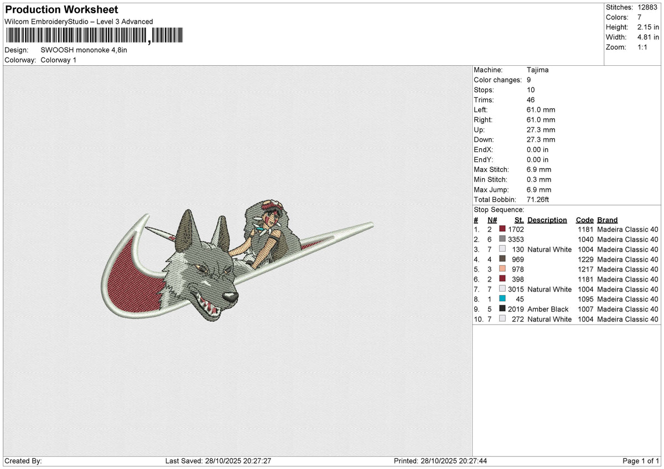Select 'Wilcom EmbroideryStudio – Level 3 Advanced' text

tap(79, 22)
